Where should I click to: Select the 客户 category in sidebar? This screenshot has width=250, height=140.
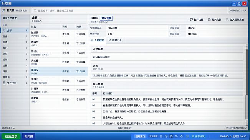15,48
